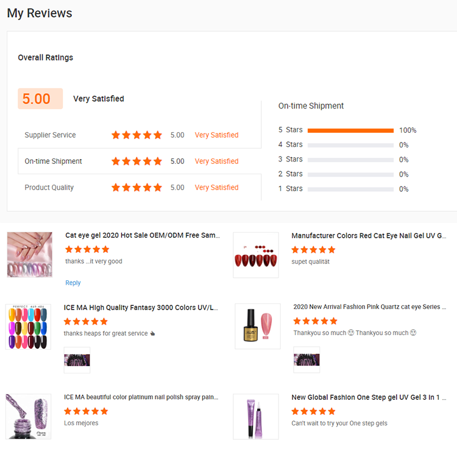Click the purple glitter polish bottle thumbnail
The width and height of the screenshot is (457, 457).
pyautogui.click(x=28, y=417)
